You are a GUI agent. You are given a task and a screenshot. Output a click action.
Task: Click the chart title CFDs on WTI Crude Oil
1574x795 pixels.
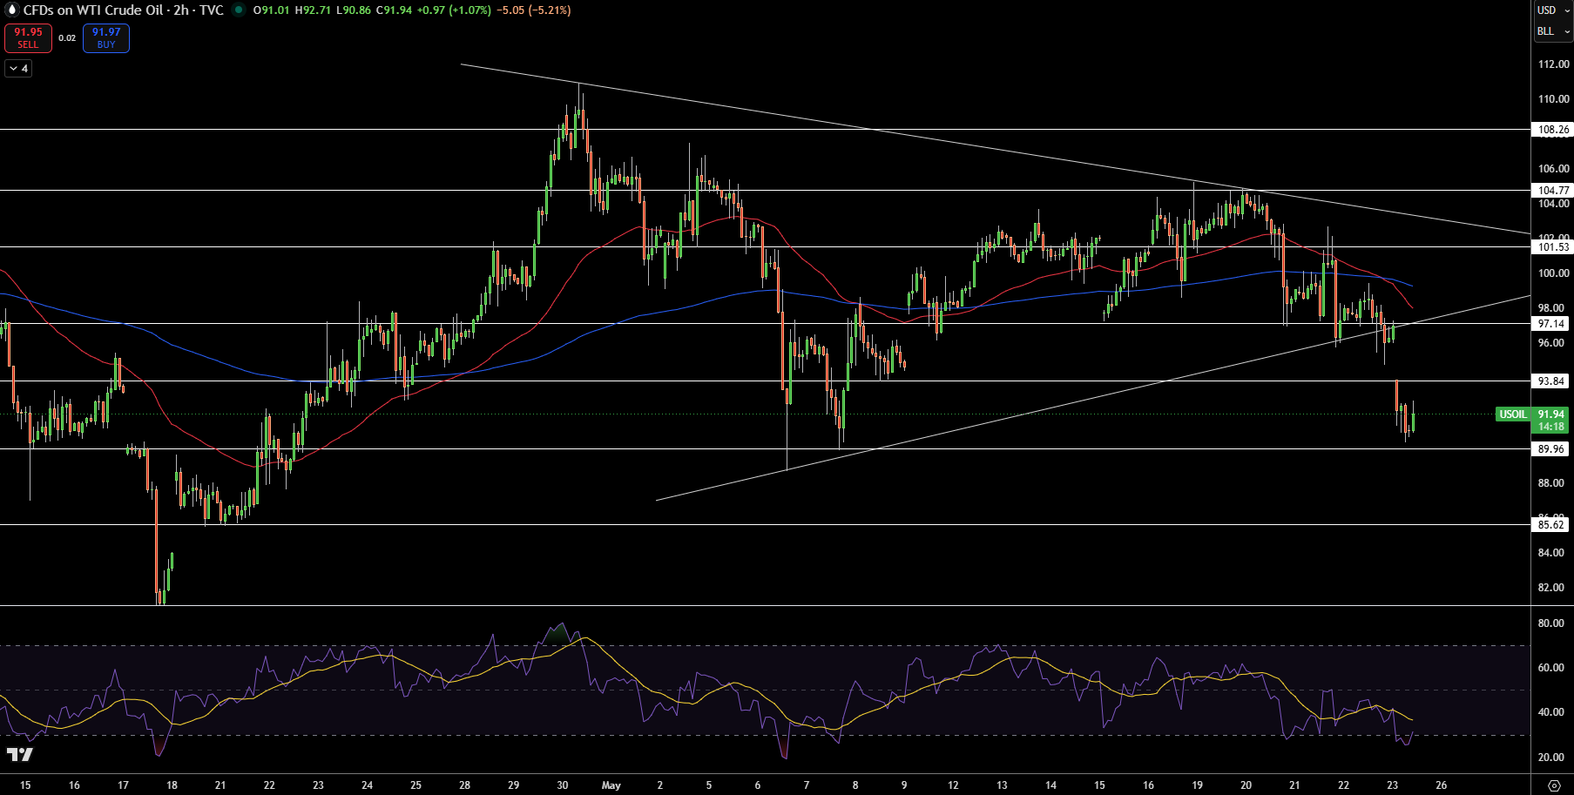pos(92,10)
